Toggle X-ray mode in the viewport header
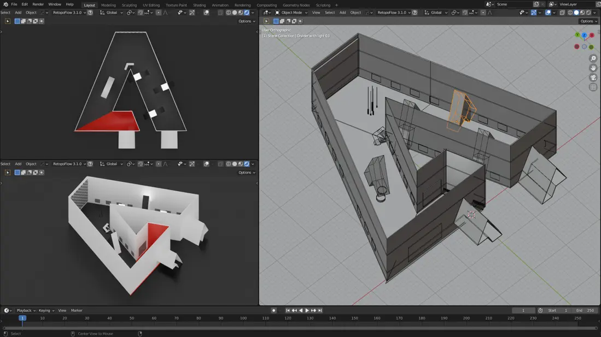This screenshot has height=337, width=601. (562, 12)
